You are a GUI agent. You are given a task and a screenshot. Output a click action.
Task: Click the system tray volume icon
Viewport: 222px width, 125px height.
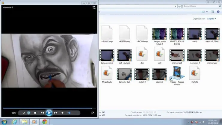click(x=204, y=122)
